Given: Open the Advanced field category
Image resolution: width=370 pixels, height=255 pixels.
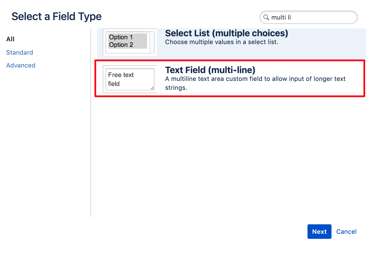Looking at the screenshot, I should point(21,65).
